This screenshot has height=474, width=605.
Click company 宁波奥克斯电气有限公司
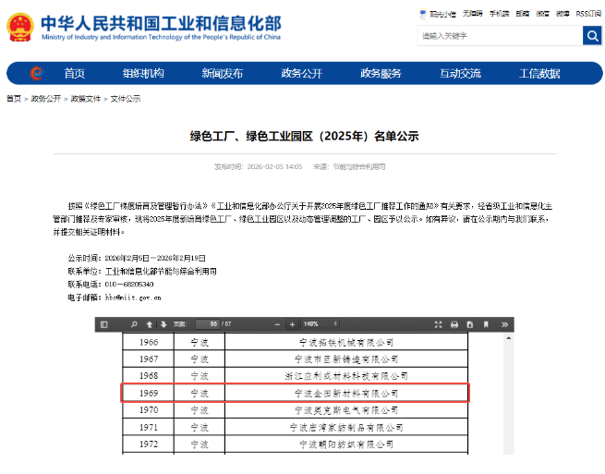point(346,410)
